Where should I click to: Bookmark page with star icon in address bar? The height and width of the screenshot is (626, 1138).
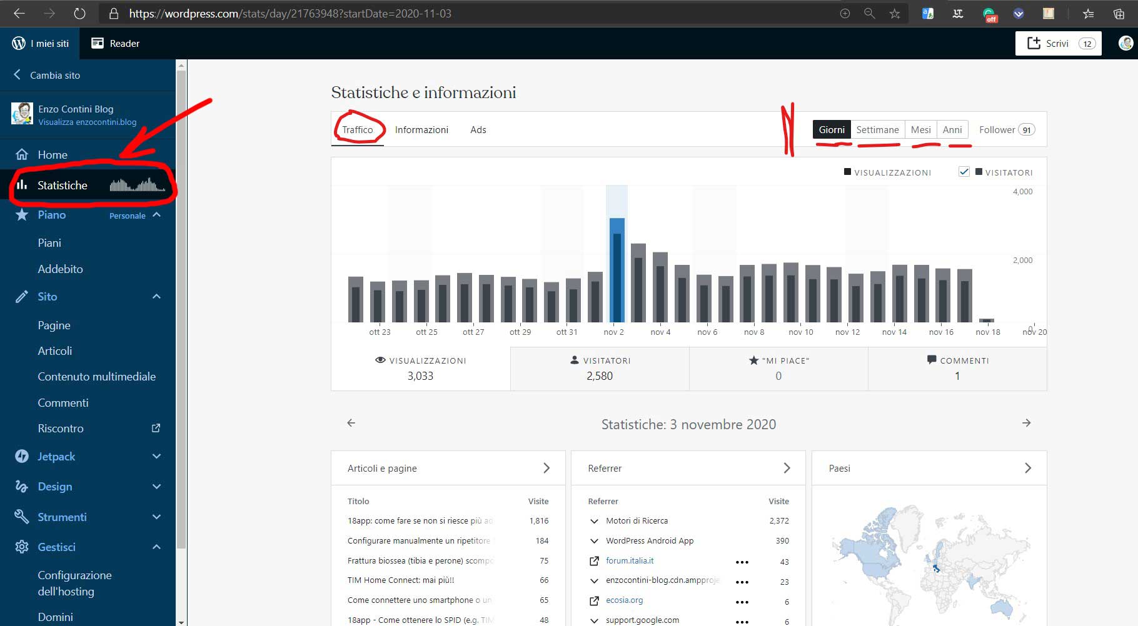click(895, 13)
